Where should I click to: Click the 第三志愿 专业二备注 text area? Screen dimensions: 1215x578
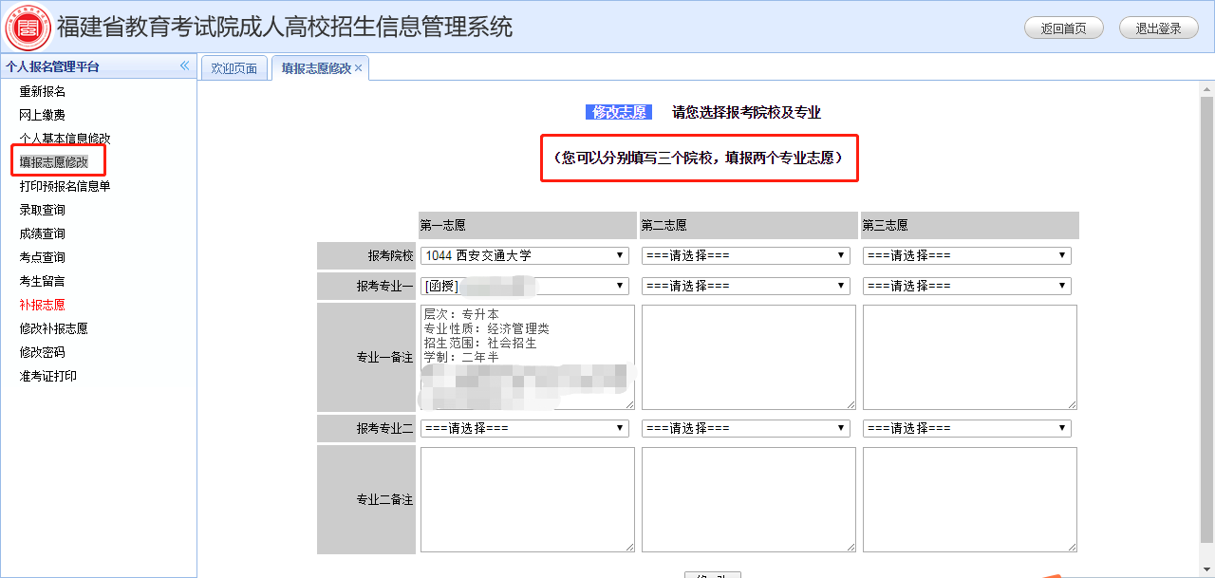[969, 499]
